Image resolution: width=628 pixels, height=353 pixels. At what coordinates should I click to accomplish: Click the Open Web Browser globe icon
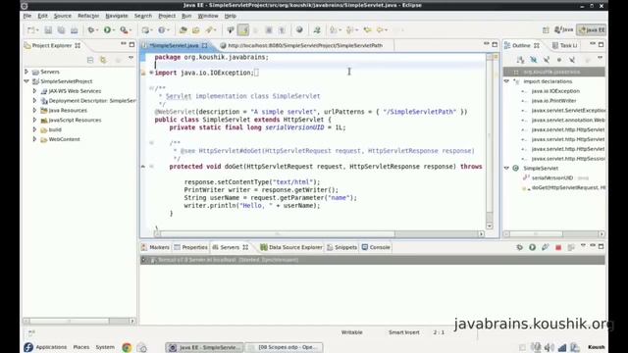(299, 30)
